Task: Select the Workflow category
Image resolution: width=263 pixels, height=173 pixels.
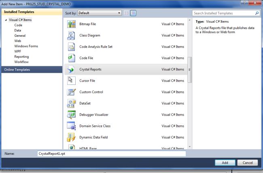Action: tap(21, 62)
